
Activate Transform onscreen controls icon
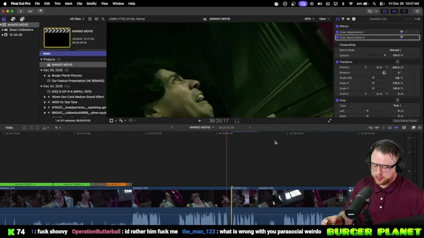coord(397,62)
